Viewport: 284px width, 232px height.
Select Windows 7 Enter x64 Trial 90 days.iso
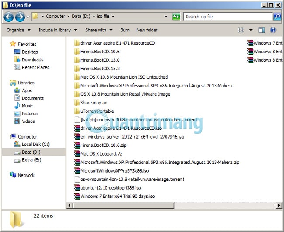point(114,196)
